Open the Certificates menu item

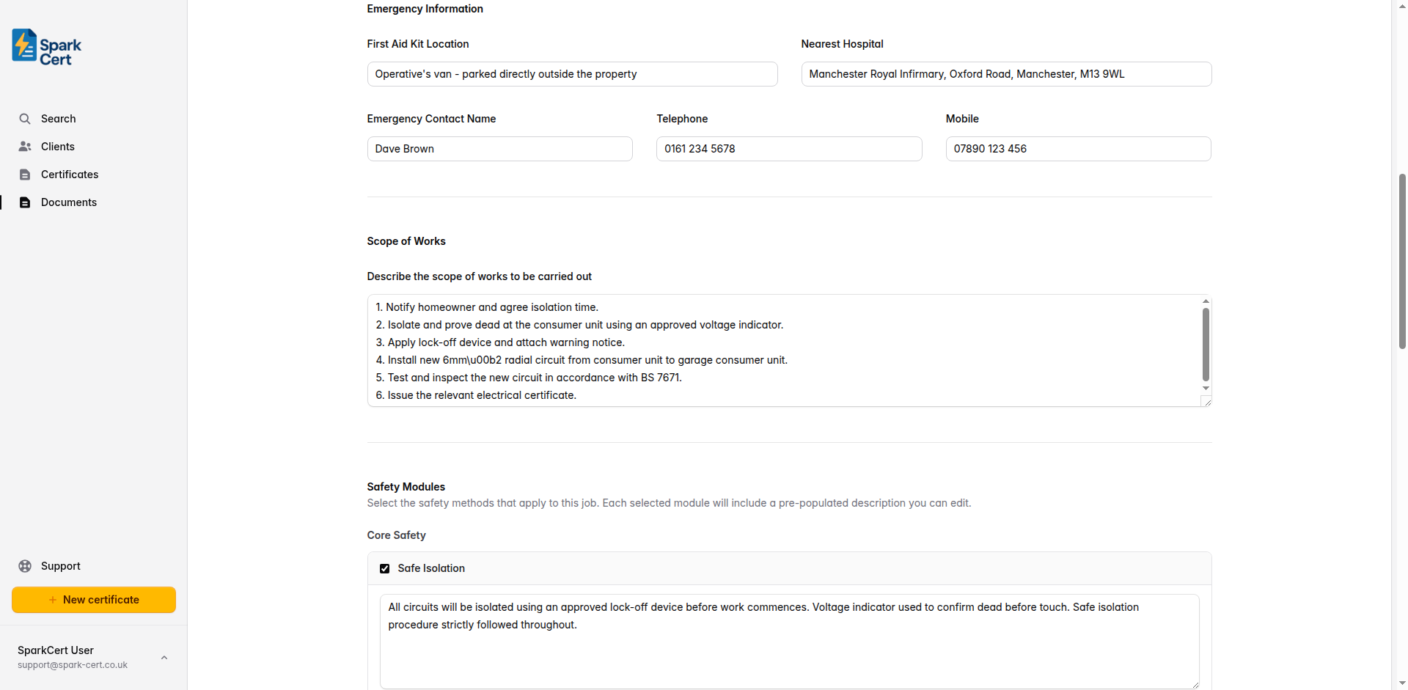click(70, 175)
